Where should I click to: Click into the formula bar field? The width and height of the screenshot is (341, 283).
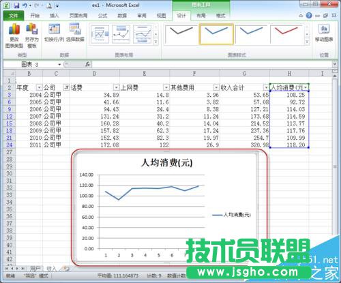211,65
